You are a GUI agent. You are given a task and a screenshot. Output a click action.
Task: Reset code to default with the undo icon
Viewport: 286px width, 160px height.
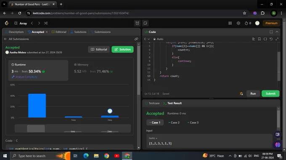point(271,39)
